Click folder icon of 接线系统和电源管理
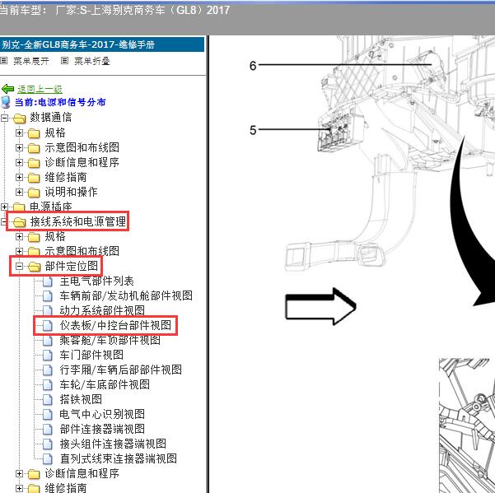The height and width of the screenshot is (493, 495). 19,222
